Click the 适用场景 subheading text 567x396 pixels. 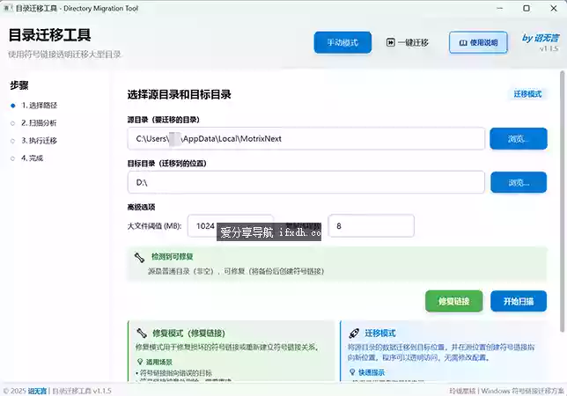point(159,362)
